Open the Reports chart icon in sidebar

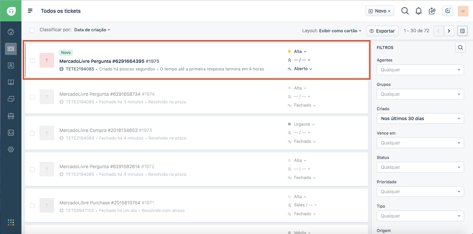coord(11,133)
